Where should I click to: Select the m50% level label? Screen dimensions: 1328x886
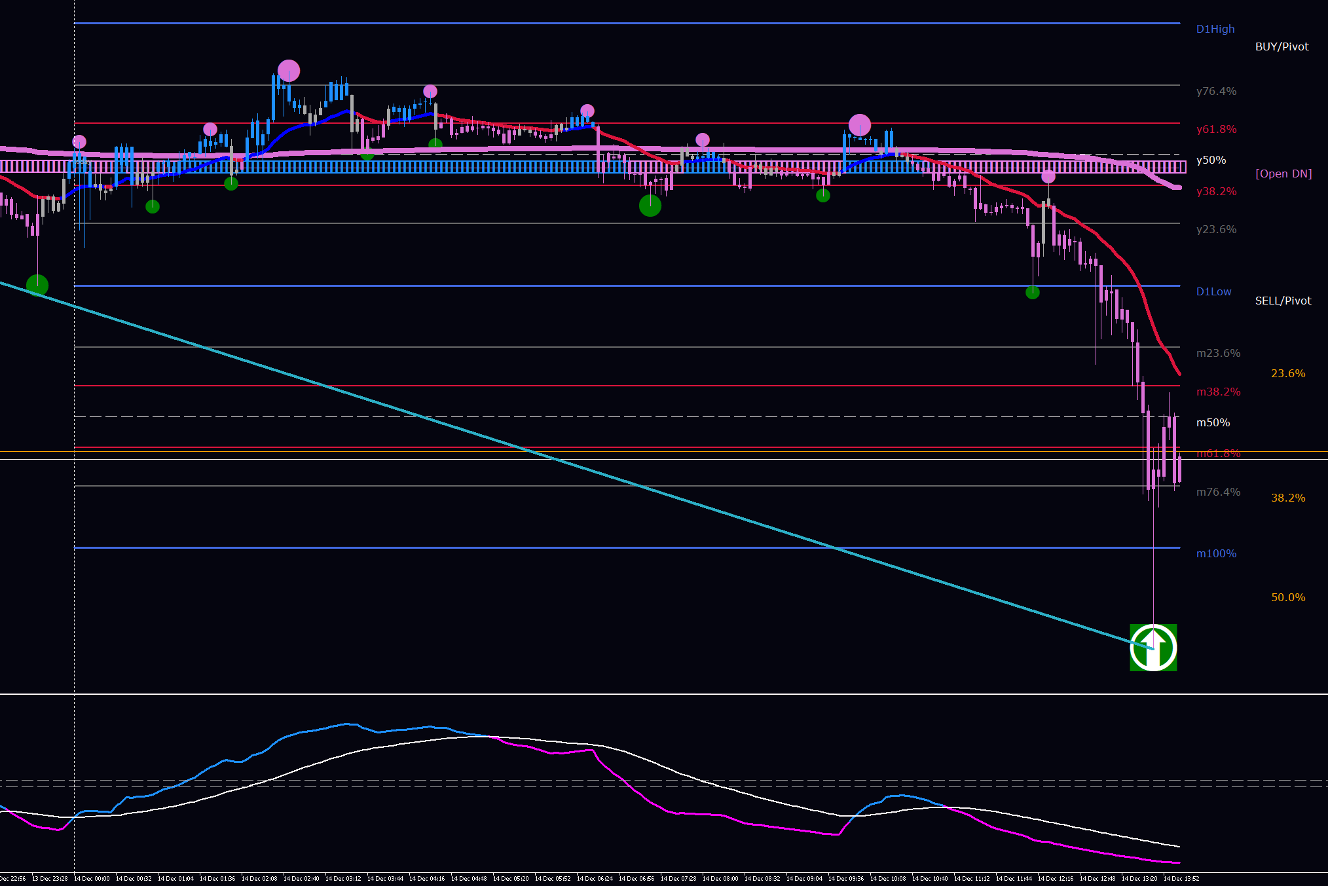(x=1213, y=422)
